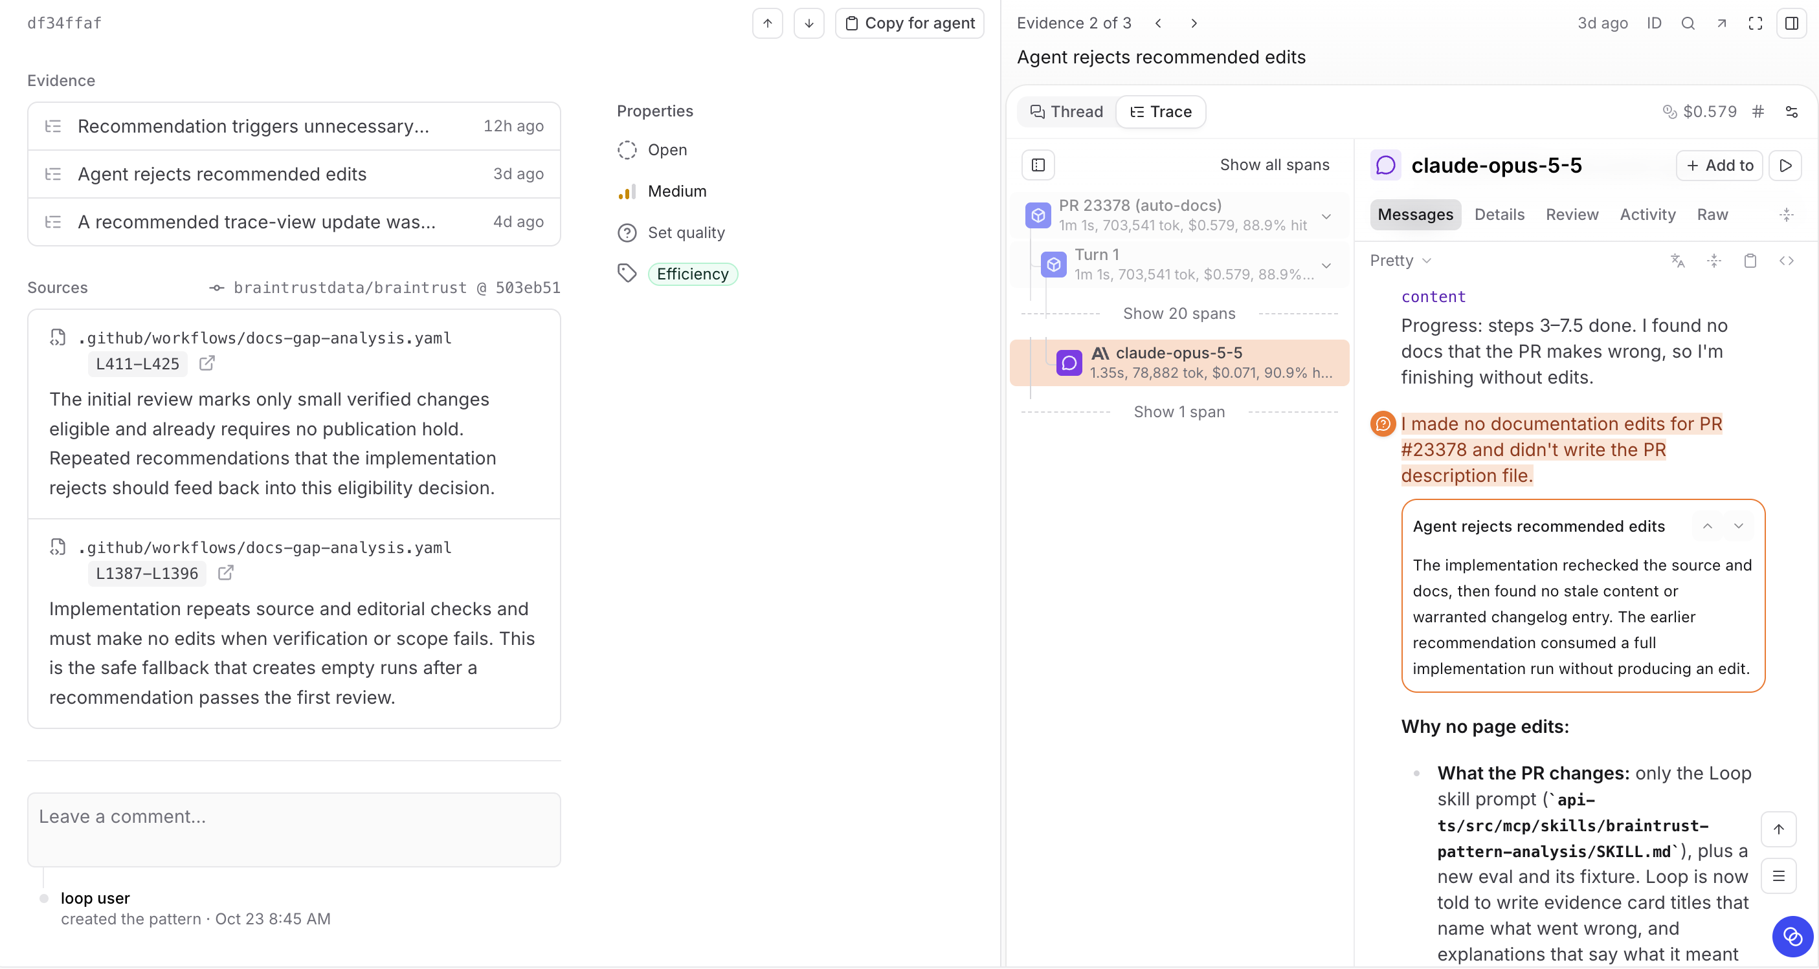Select the claude-opus-5-5 span row
The image size is (1819, 969).
pos(1179,363)
